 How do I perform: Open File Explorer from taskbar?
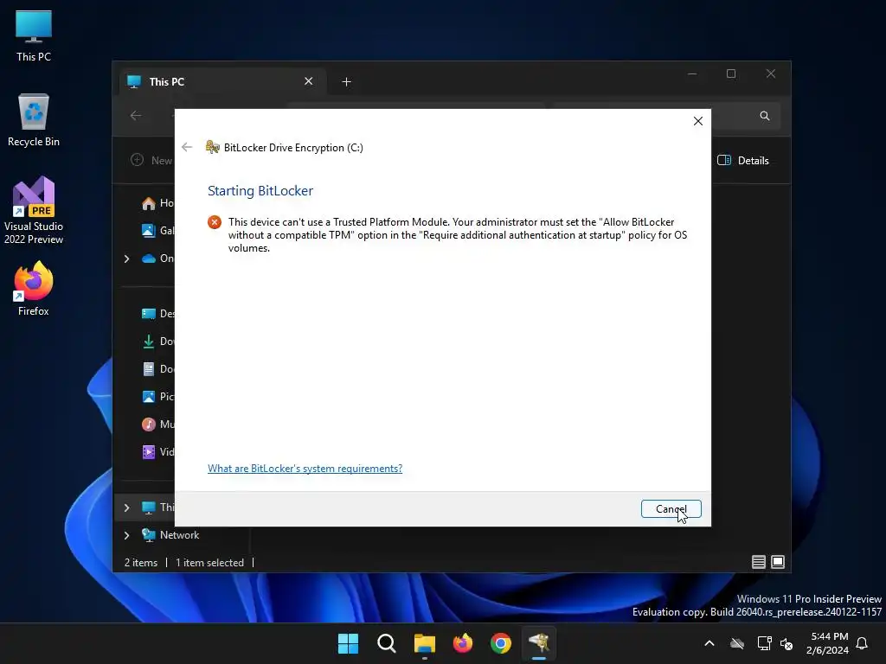(424, 643)
